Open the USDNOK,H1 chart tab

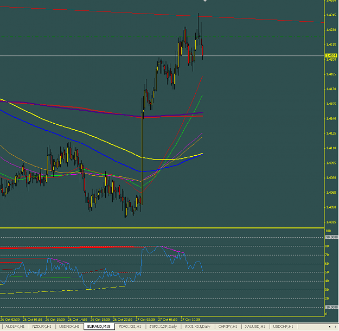click(x=69, y=327)
